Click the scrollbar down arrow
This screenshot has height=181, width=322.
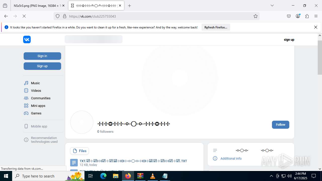[320, 169]
